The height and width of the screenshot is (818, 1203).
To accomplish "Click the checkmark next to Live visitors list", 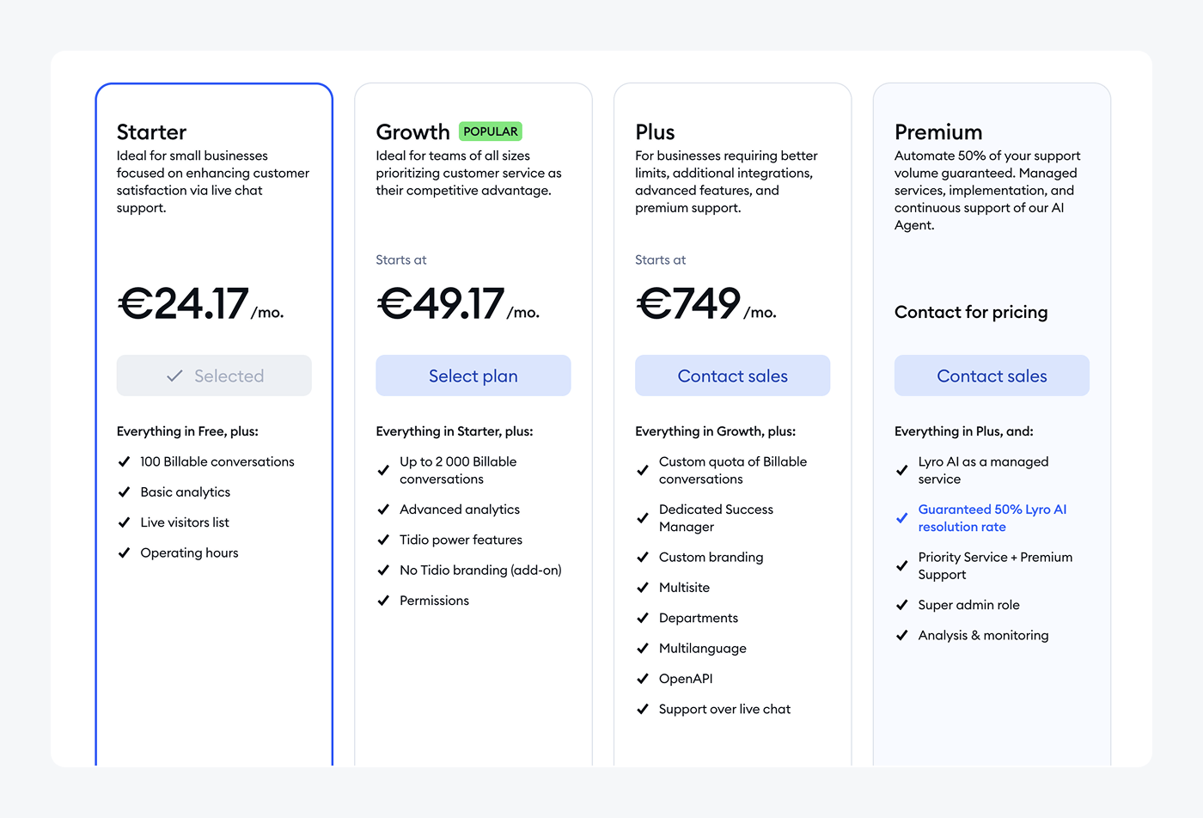I will [125, 522].
